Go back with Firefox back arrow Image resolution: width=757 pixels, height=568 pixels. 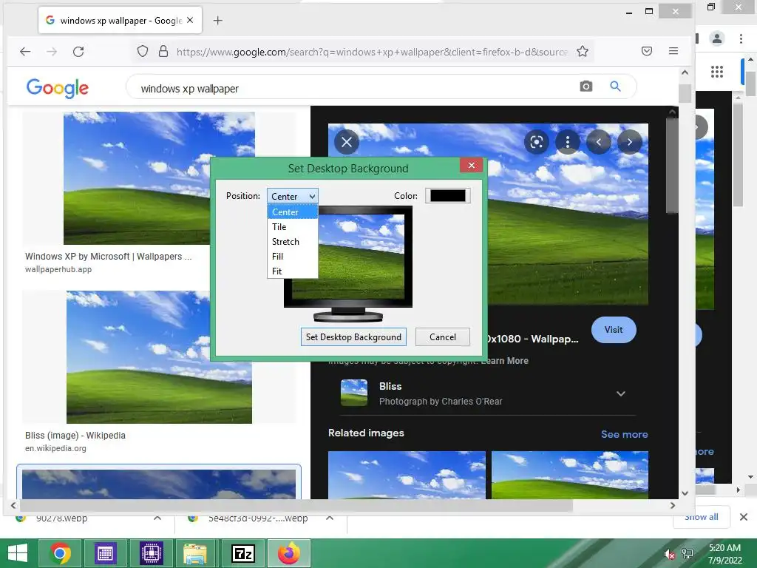coord(25,52)
